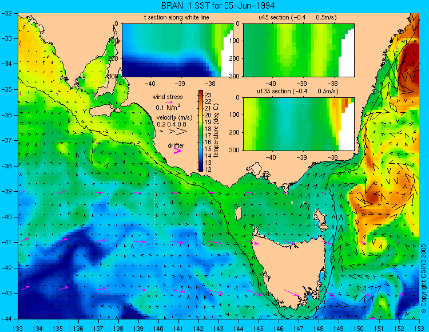The width and height of the screenshot is (429, 332).
Task: Click the 153 longitude axis label
Action: pyautogui.click(x=419, y=328)
